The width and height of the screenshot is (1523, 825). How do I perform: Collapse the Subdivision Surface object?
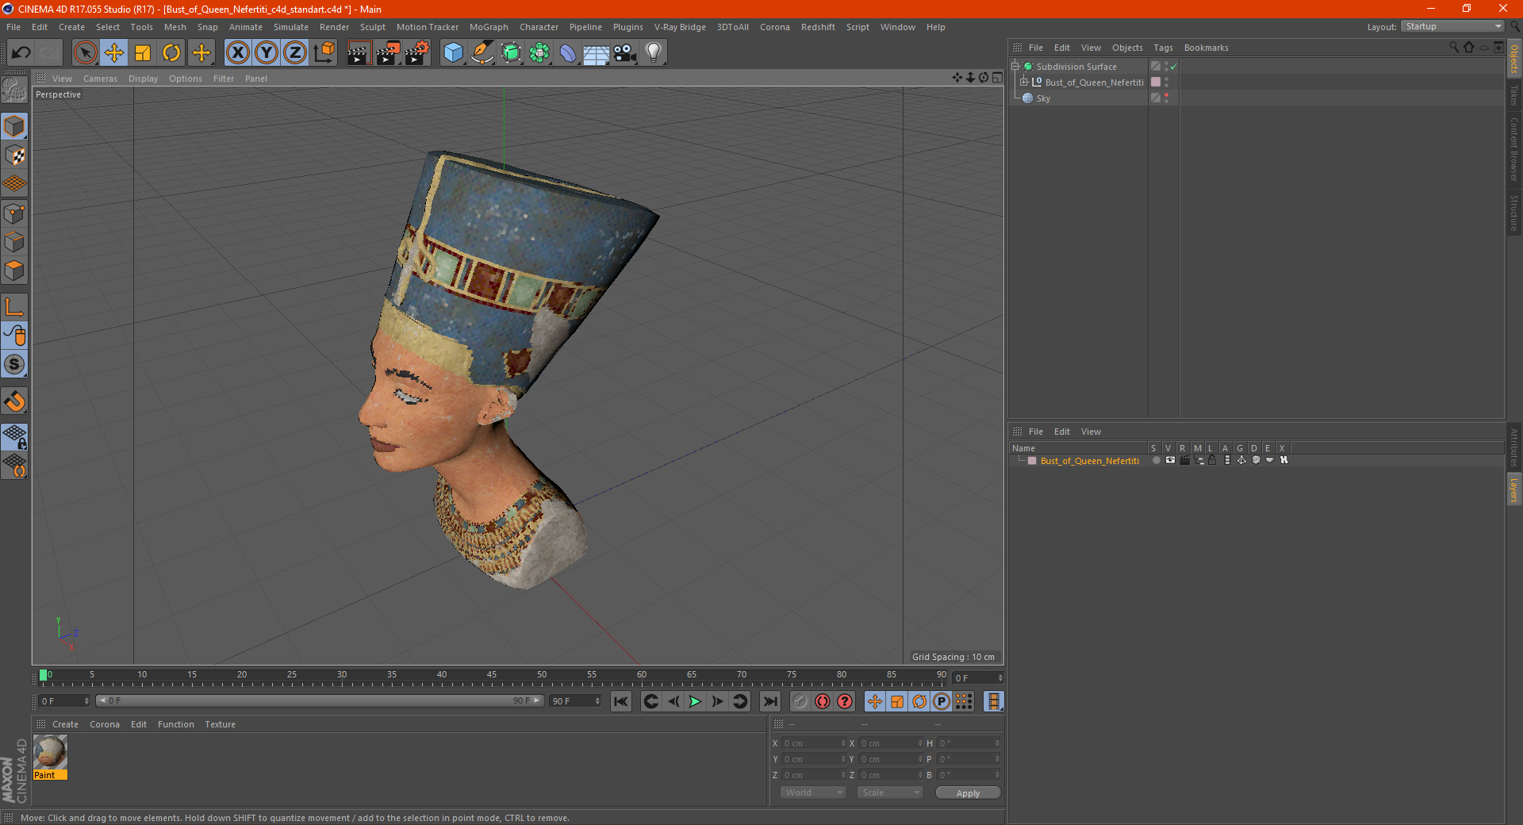(x=1015, y=66)
